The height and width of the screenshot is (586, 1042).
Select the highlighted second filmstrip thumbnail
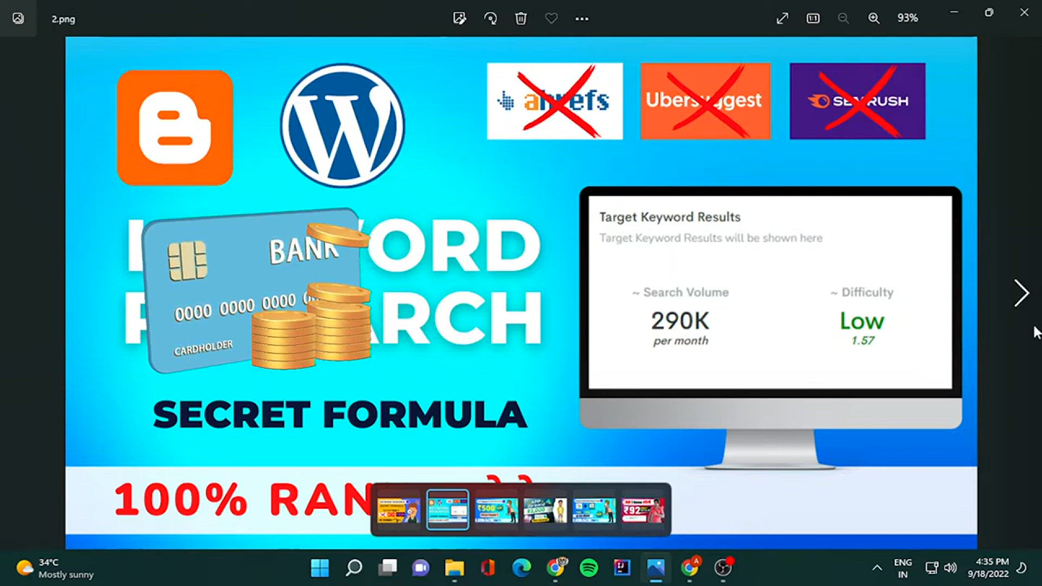(x=448, y=510)
